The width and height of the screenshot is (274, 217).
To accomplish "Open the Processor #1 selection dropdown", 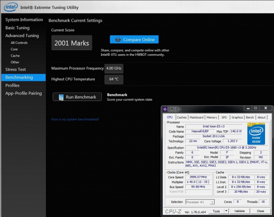I will pos(200,202).
